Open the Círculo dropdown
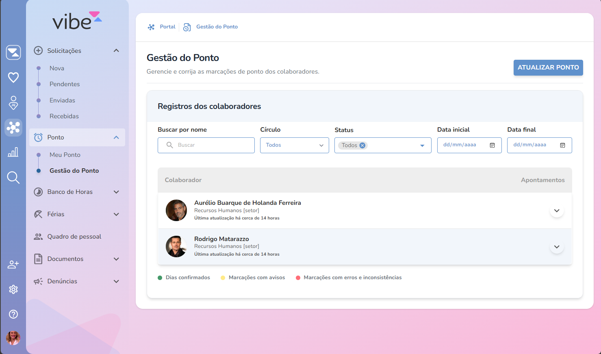This screenshot has height=354, width=601. click(294, 145)
